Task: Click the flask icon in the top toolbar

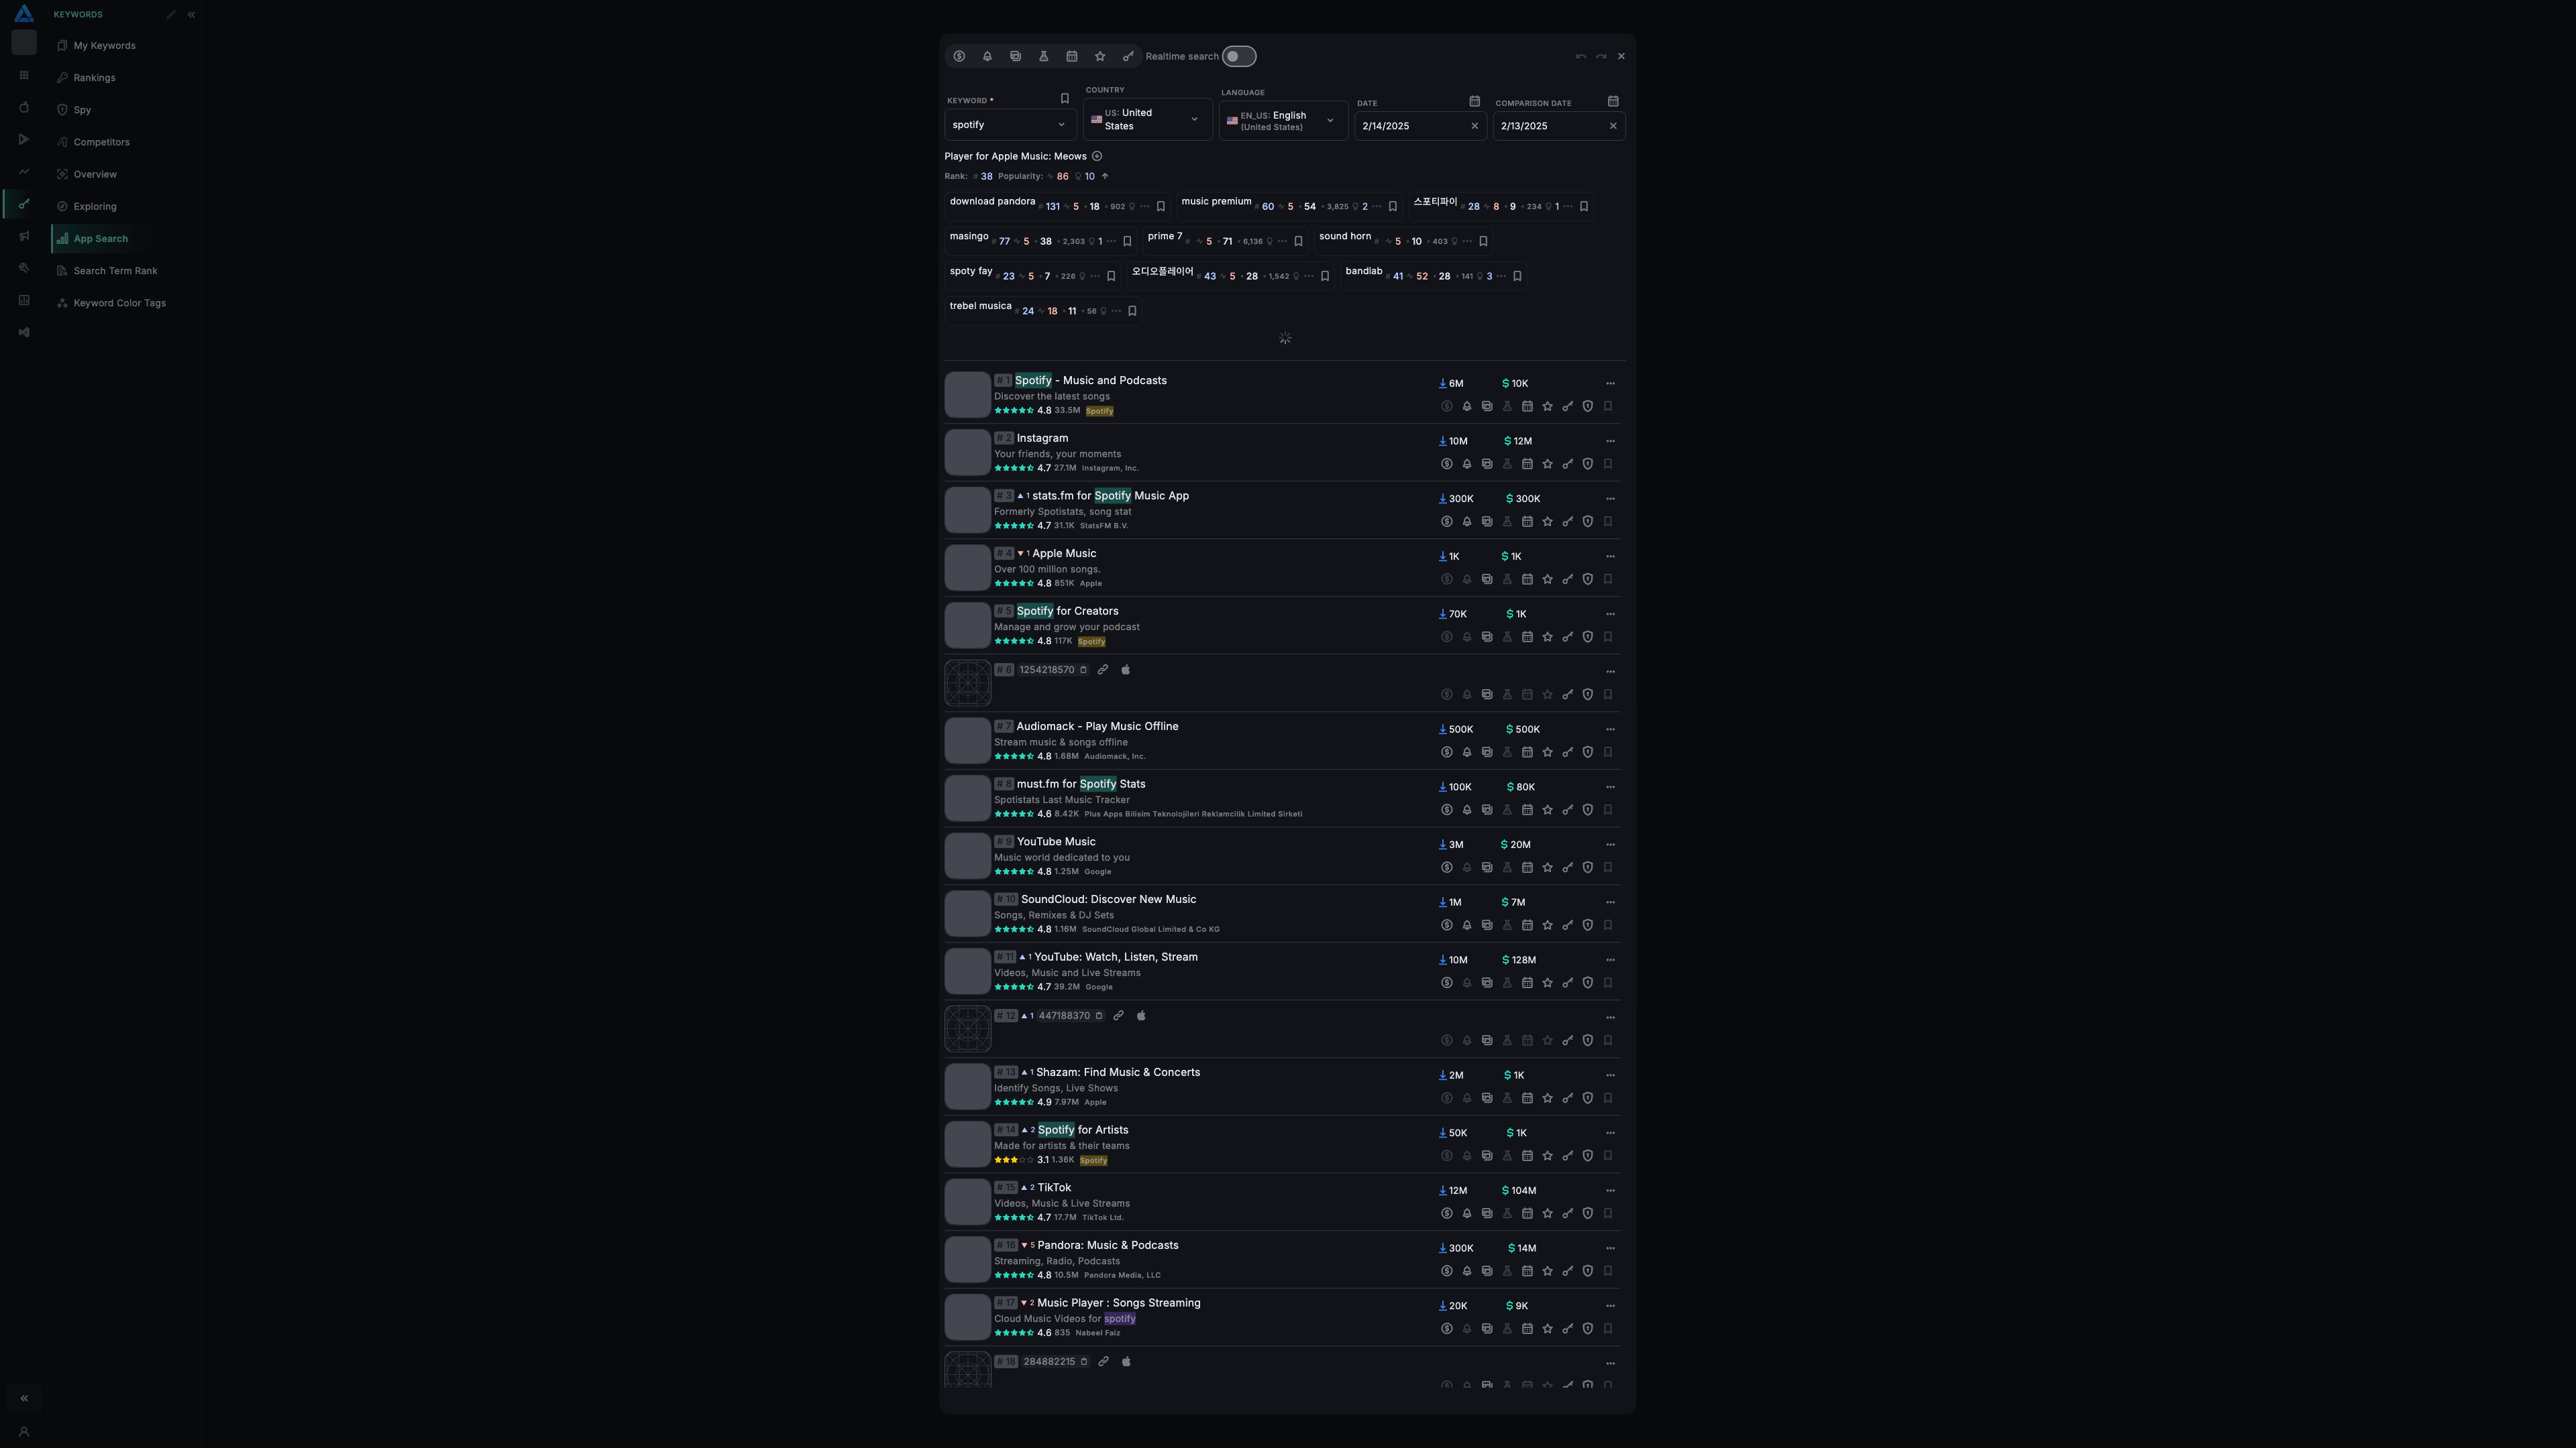Action: point(1043,56)
